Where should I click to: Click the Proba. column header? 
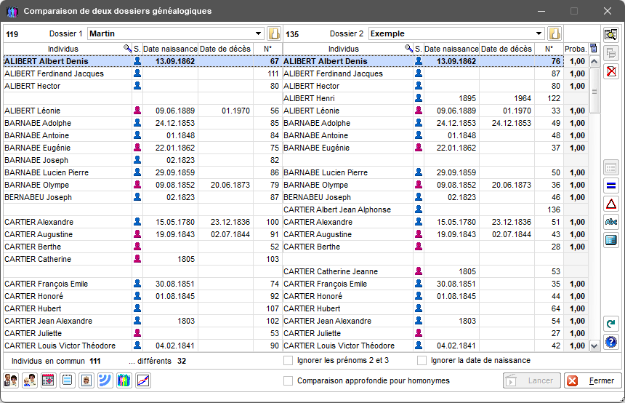(x=576, y=49)
